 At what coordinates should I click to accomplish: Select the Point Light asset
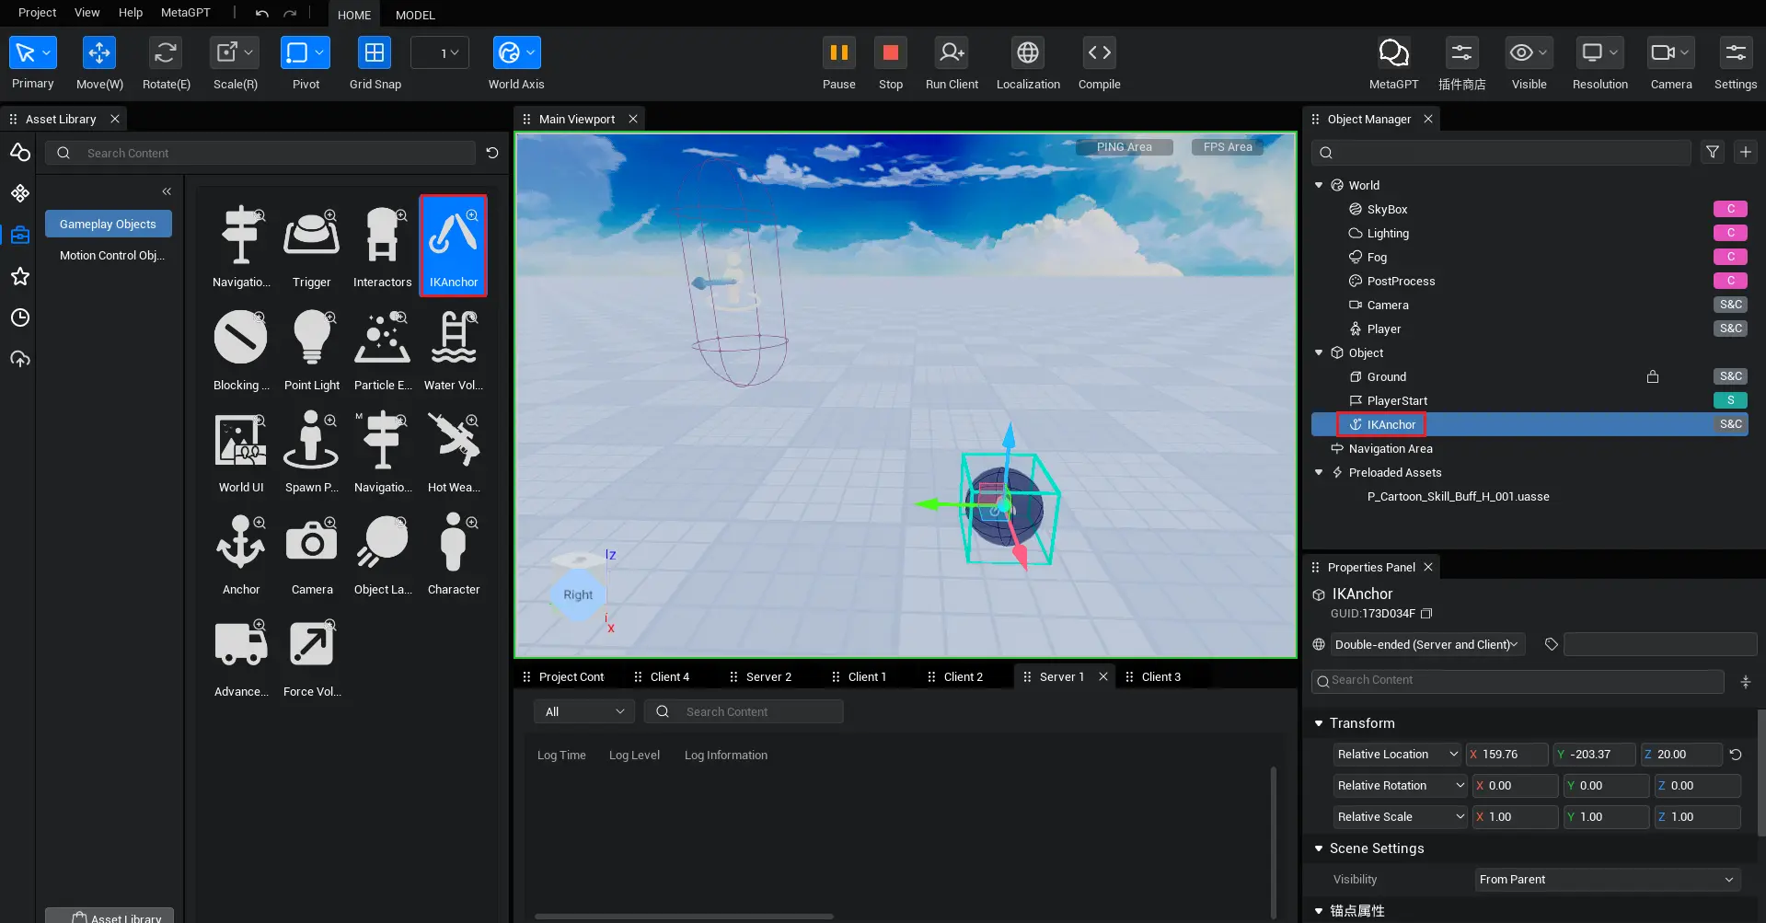pyautogui.click(x=311, y=349)
